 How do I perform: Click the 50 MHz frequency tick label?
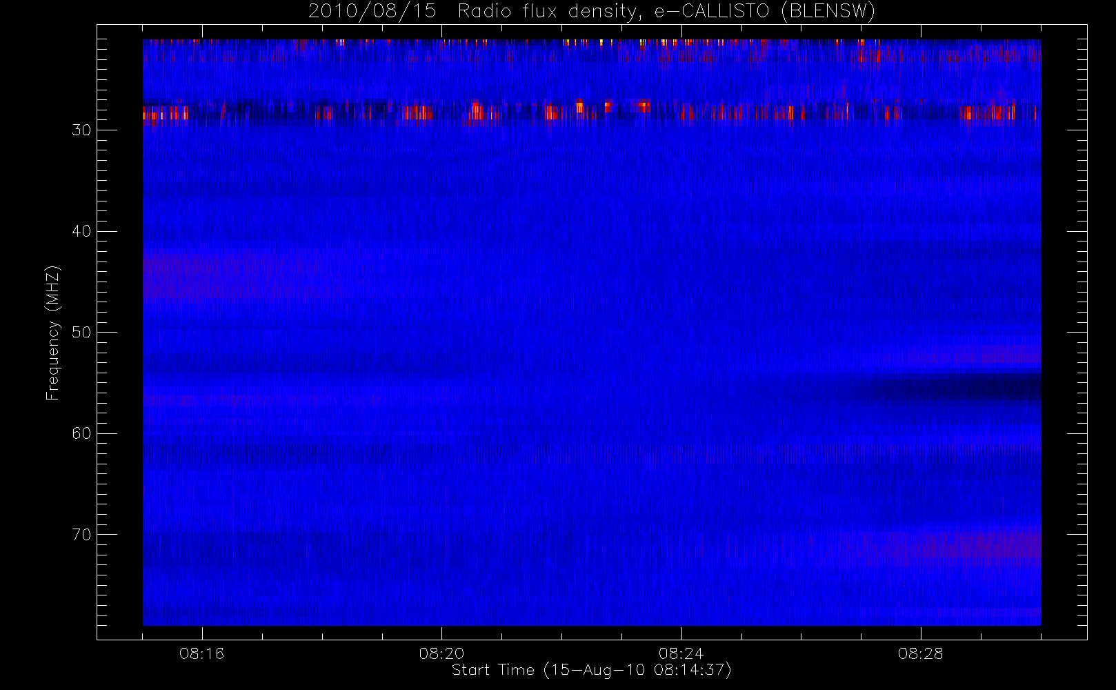click(81, 333)
